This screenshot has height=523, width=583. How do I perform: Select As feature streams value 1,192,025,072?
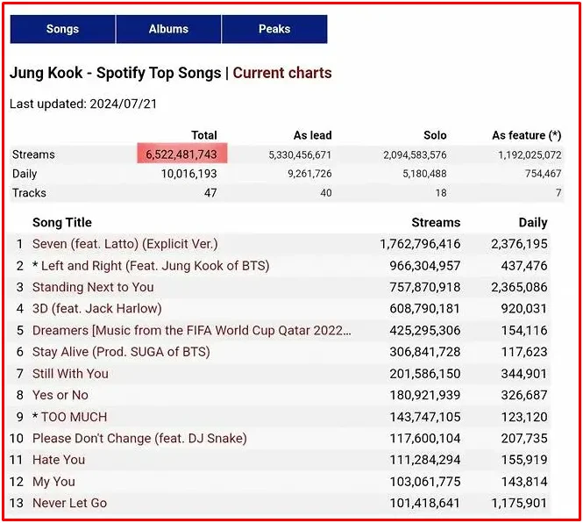click(530, 154)
